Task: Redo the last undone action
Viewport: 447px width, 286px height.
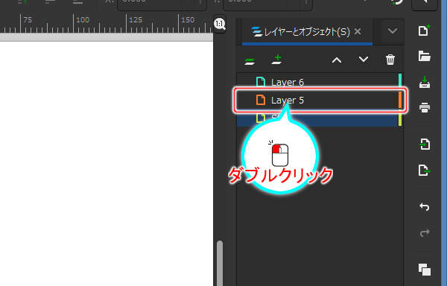Action: (425, 232)
